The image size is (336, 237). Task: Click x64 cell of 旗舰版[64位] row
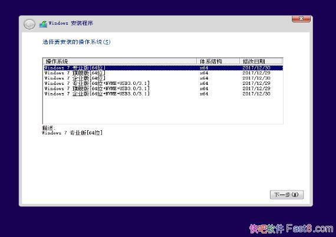(204, 73)
